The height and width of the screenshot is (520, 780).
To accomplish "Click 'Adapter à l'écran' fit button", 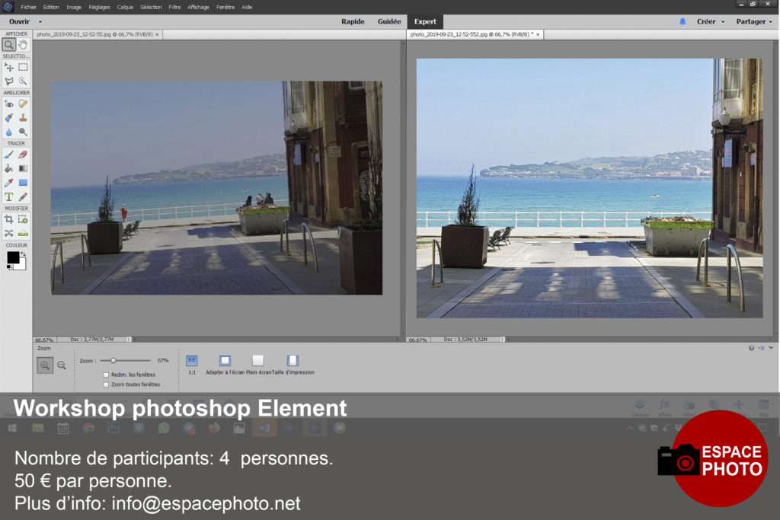I will tap(225, 360).
